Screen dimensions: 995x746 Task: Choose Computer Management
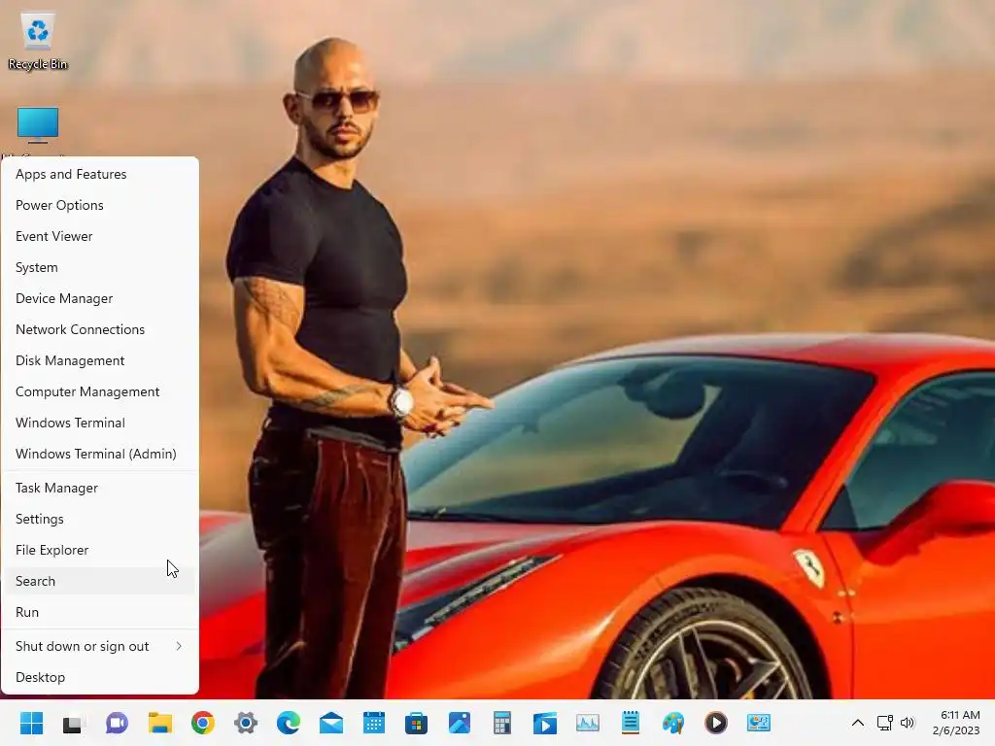point(100,391)
